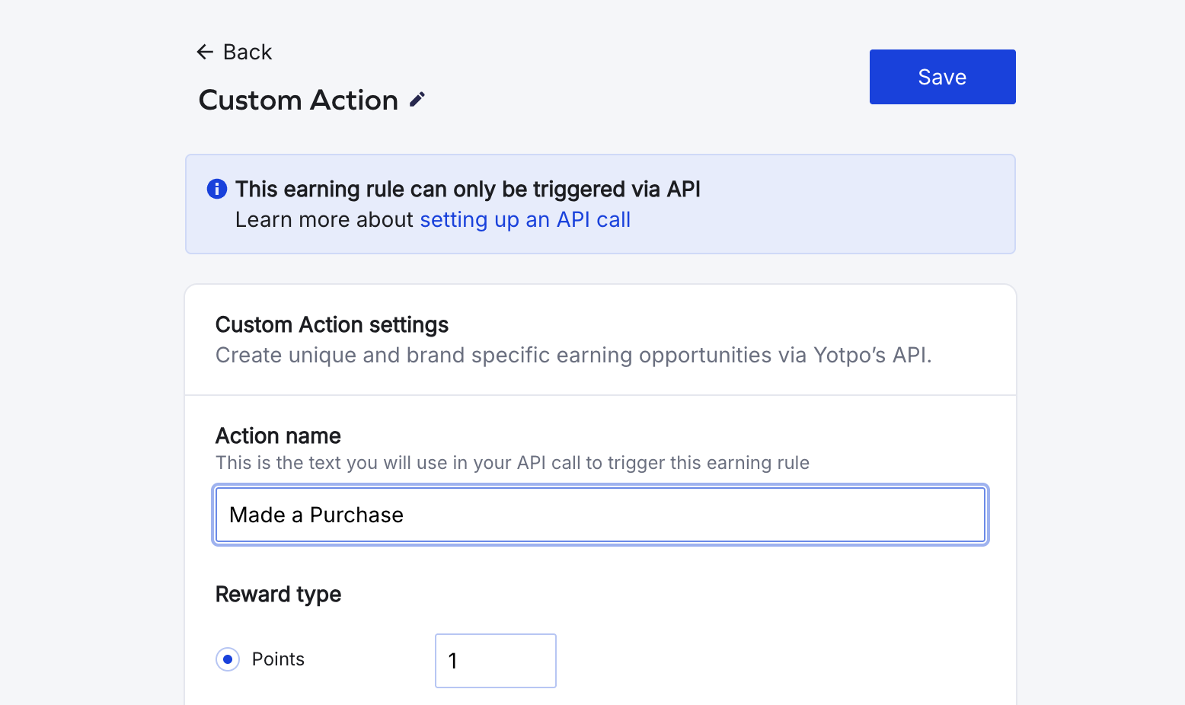Open the "setting up an API call" link
This screenshot has width=1185, height=705.
pyautogui.click(x=525, y=220)
